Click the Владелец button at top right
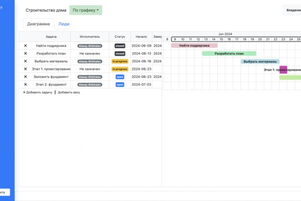The image size is (301, 201). [292, 10]
